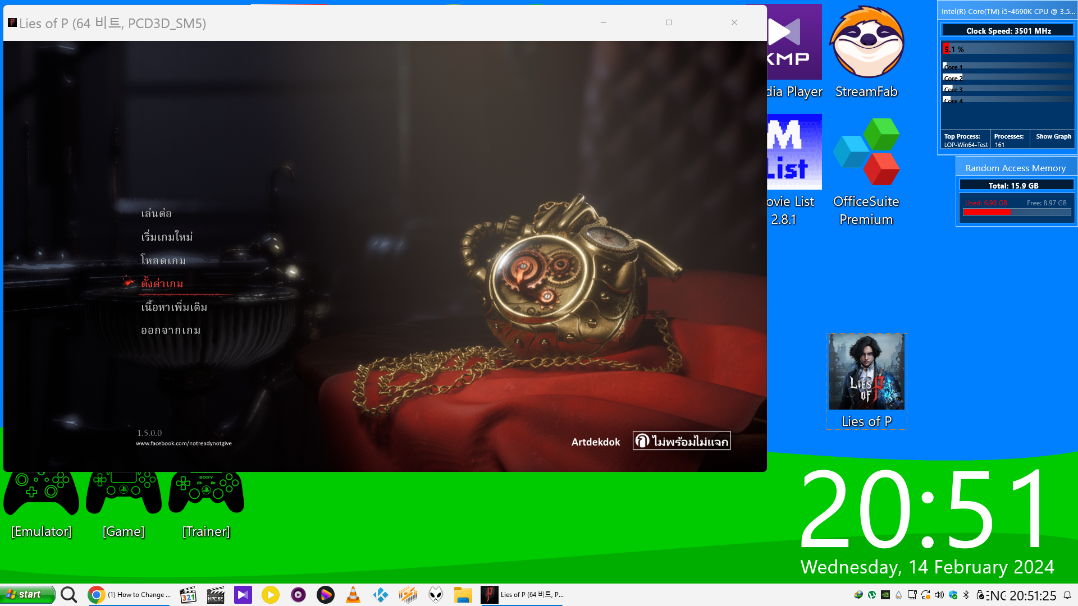Choose ออกจากเกม (Exit Game) in the menu
Screen dimensions: 1078x606
click(171, 330)
